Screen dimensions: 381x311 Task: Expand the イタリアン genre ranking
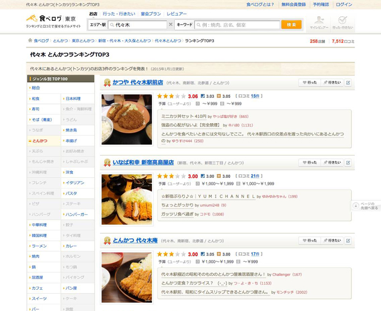75,182
